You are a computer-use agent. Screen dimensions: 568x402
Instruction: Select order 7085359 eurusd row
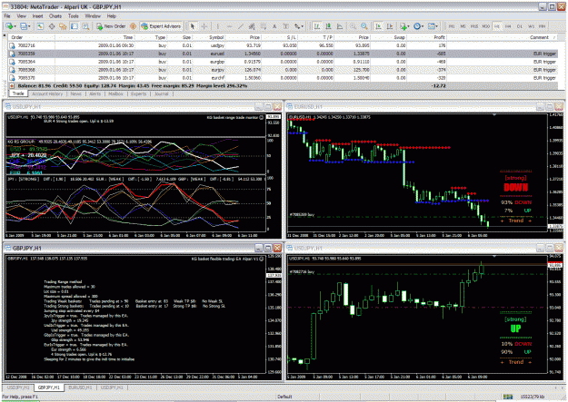283,54
